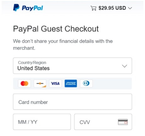Click the Country/Region field label
The image size is (145, 136).
[x=32, y=63]
